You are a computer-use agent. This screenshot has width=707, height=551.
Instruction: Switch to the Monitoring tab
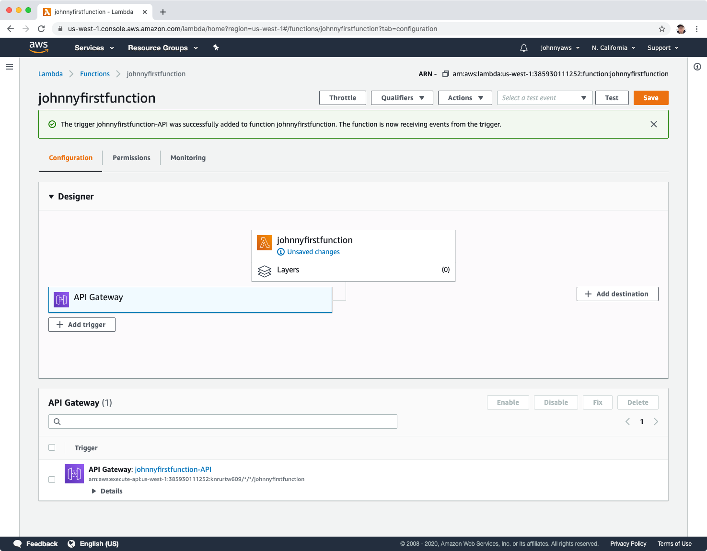(x=188, y=158)
